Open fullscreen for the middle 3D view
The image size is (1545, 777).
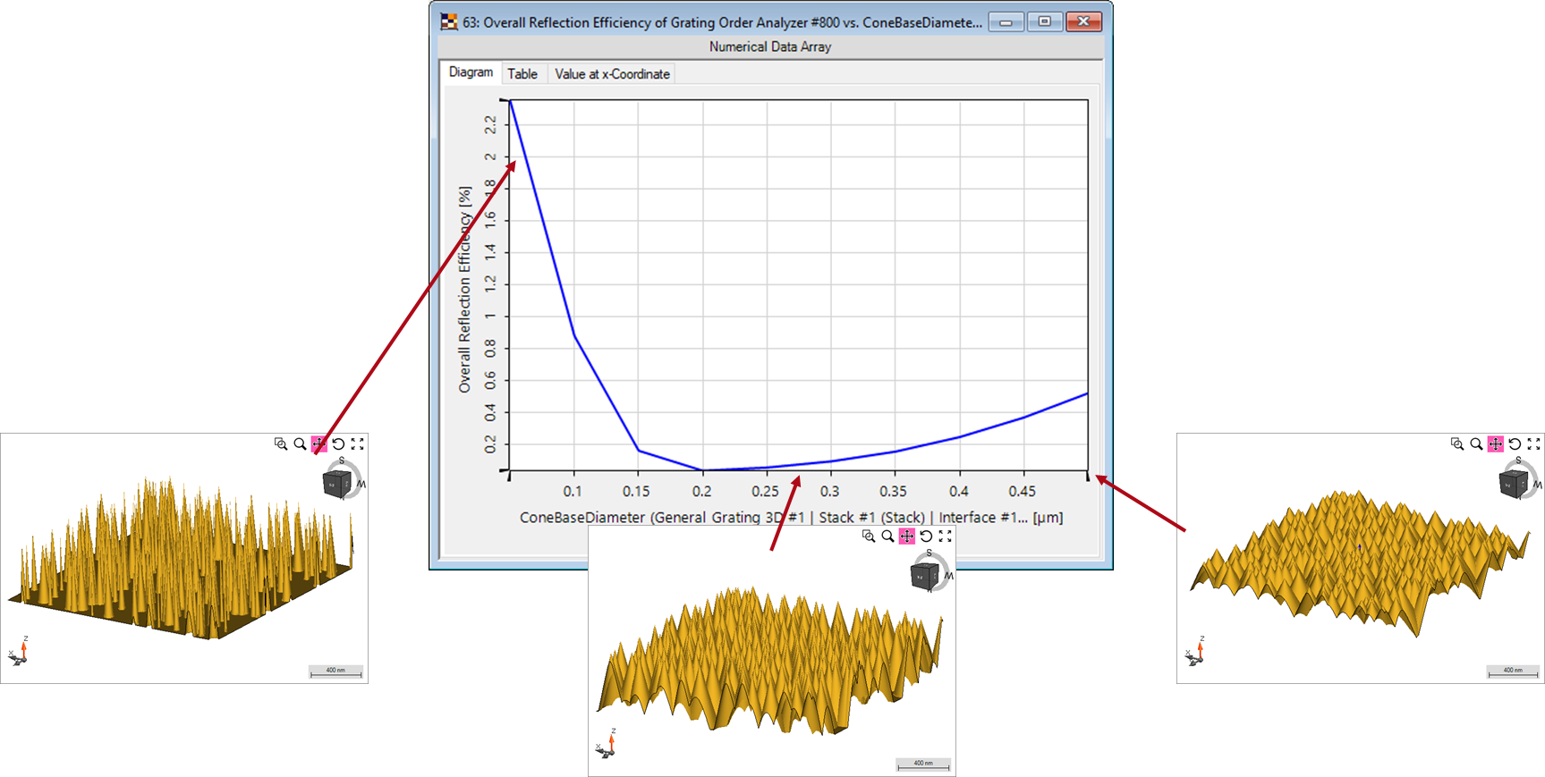(946, 536)
